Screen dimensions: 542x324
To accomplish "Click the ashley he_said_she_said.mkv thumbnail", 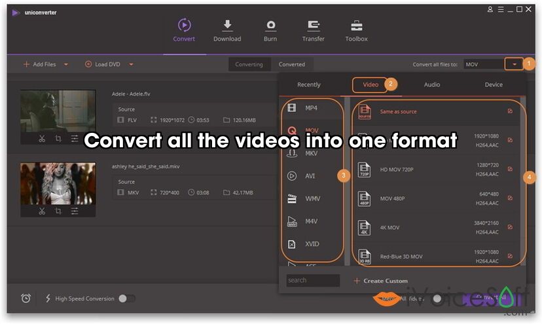I will pos(58,184).
